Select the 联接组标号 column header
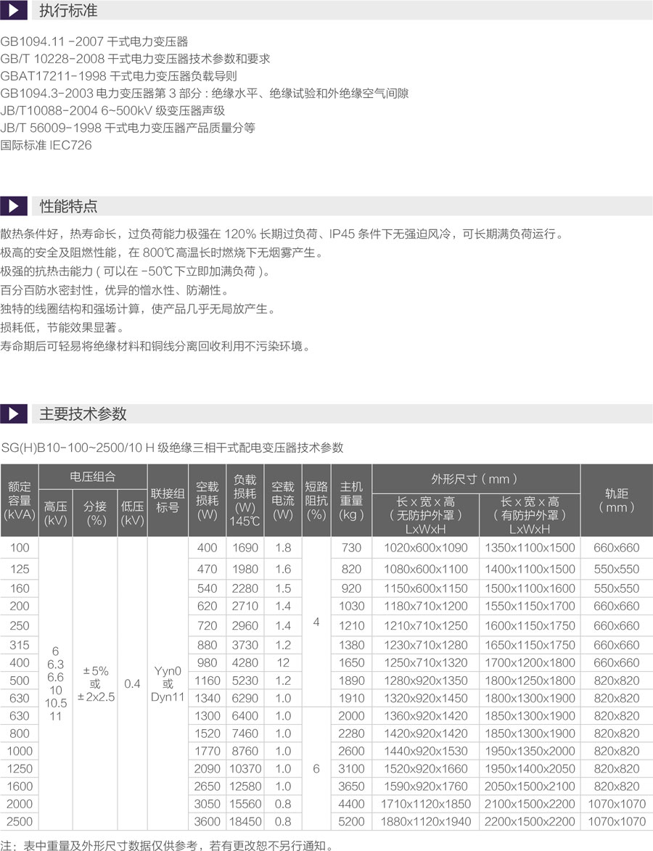 click(x=168, y=501)
